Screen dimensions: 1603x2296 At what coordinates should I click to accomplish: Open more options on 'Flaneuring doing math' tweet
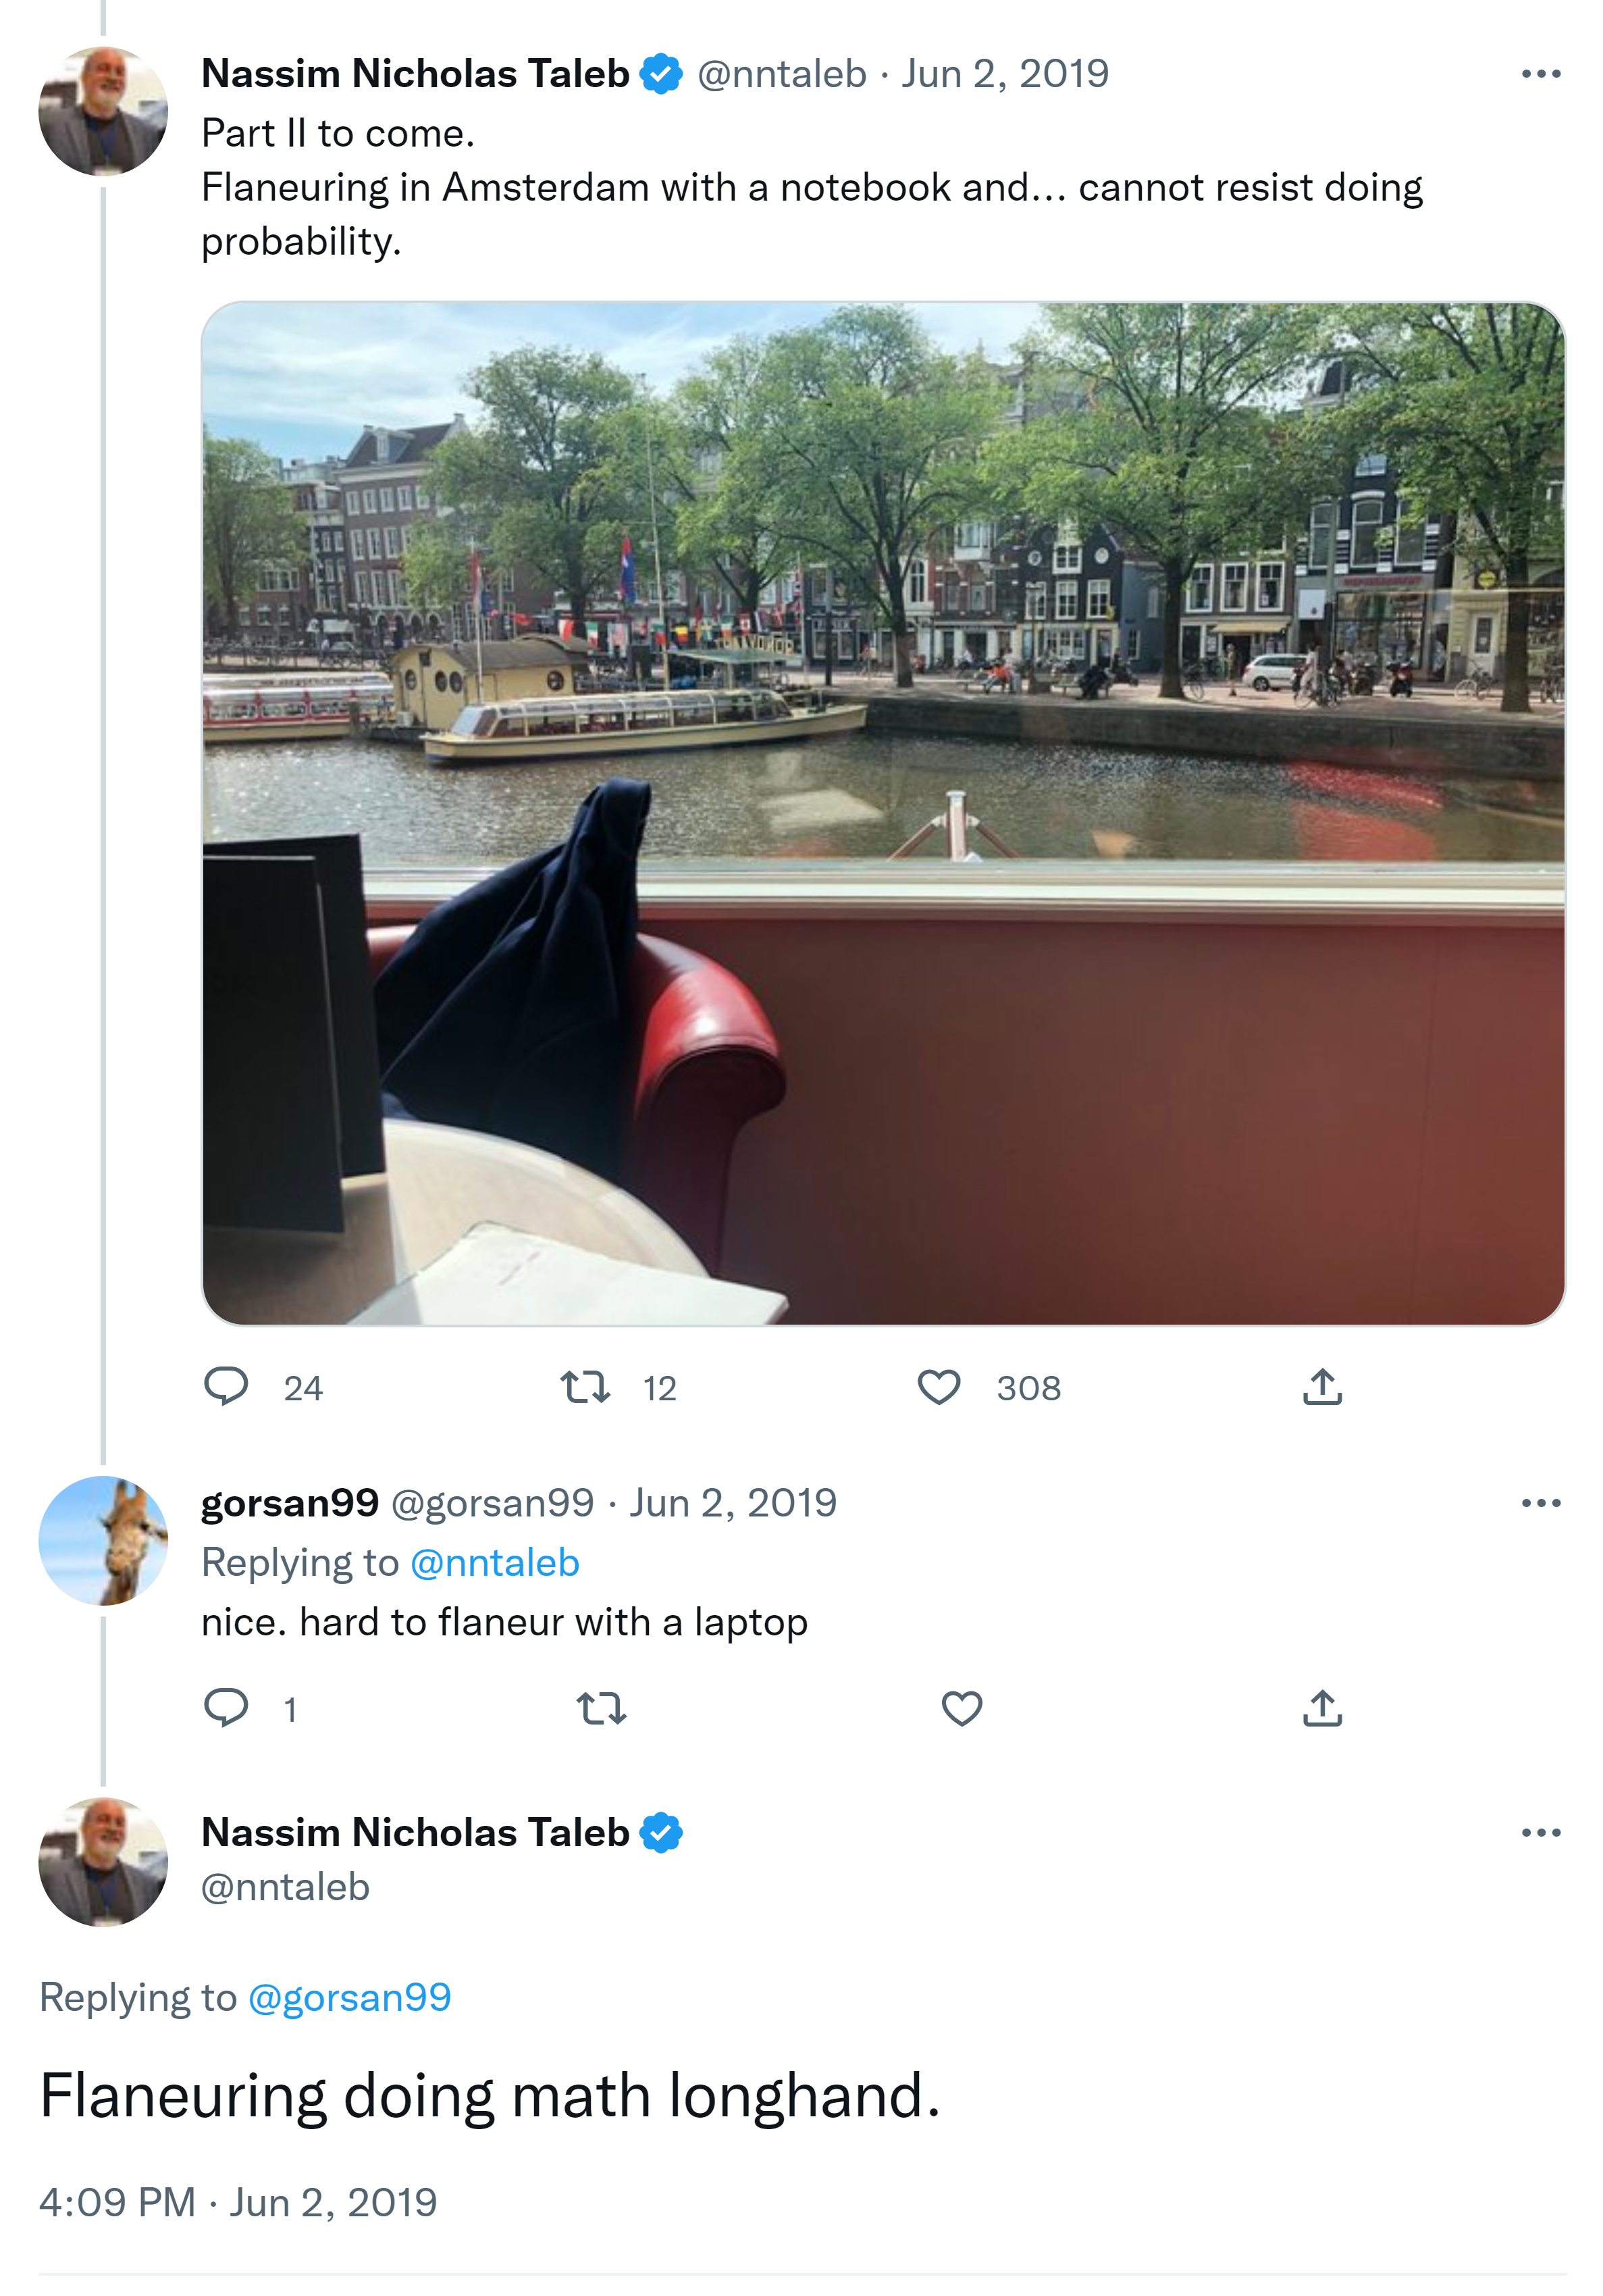(1540, 1832)
